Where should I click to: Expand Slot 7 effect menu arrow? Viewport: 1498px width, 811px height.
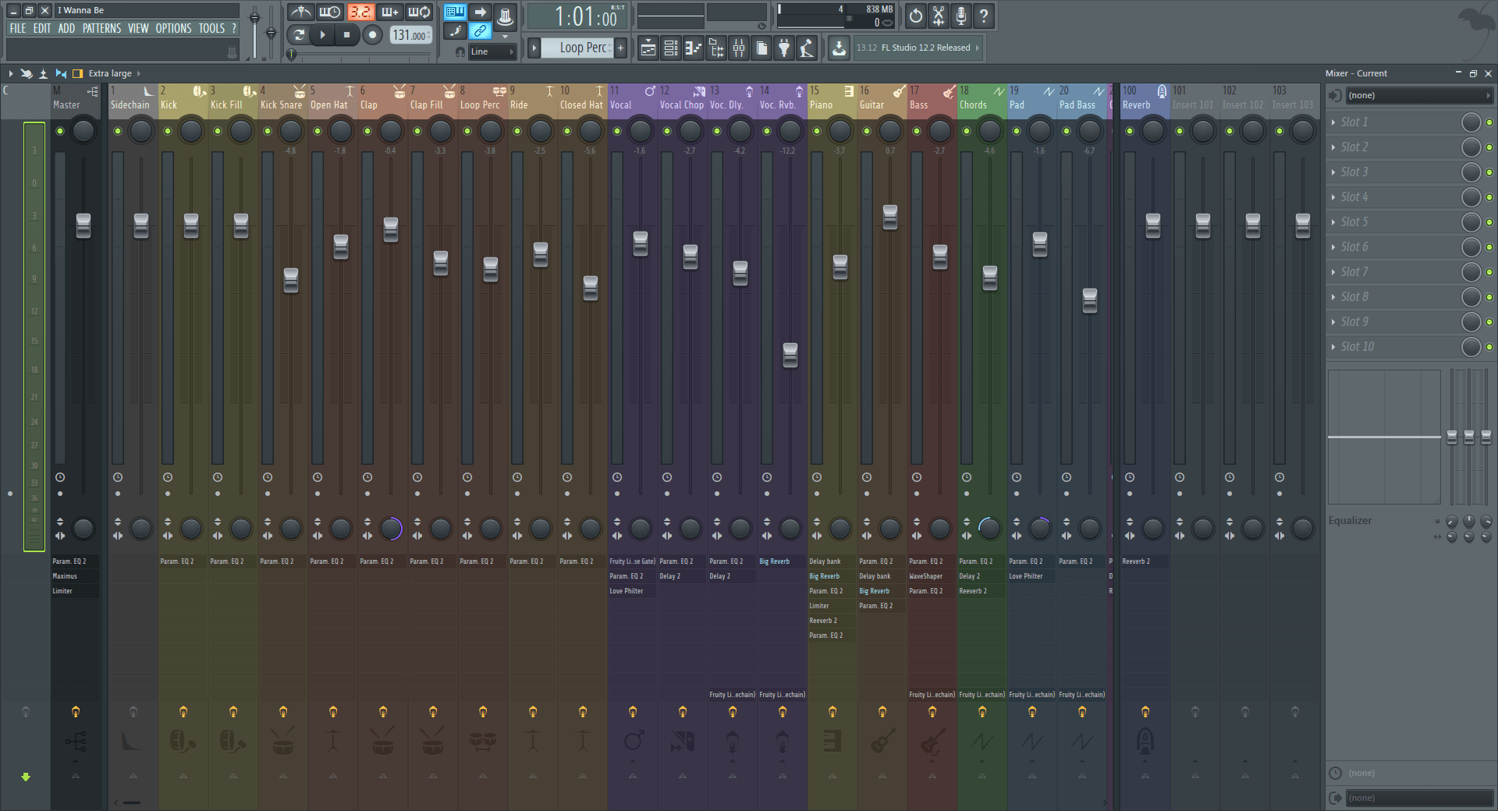click(1333, 272)
